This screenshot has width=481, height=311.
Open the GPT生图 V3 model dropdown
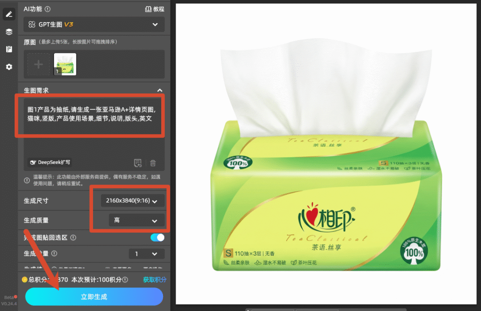coord(94,24)
